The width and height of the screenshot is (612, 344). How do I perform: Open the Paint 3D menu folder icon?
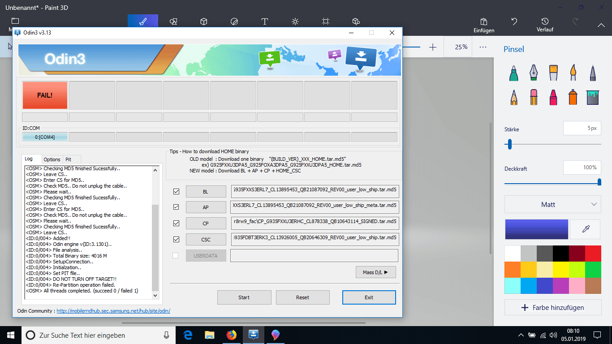click(15, 21)
